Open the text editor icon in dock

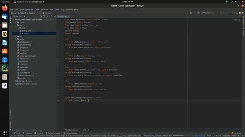coord(5,86)
